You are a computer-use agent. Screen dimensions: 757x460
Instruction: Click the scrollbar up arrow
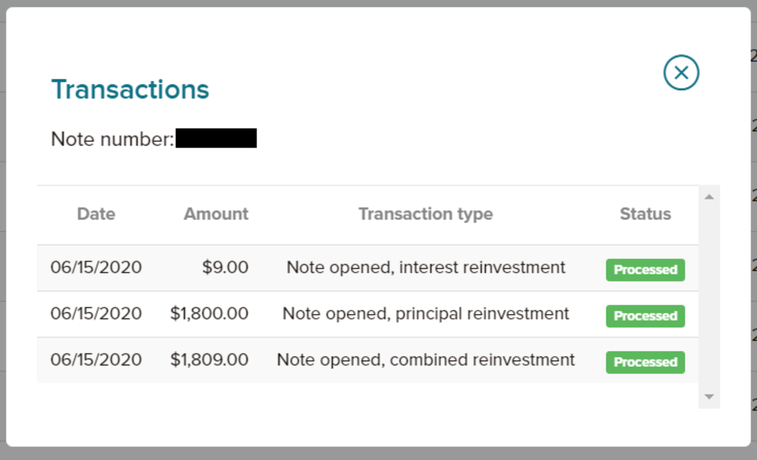pos(708,198)
